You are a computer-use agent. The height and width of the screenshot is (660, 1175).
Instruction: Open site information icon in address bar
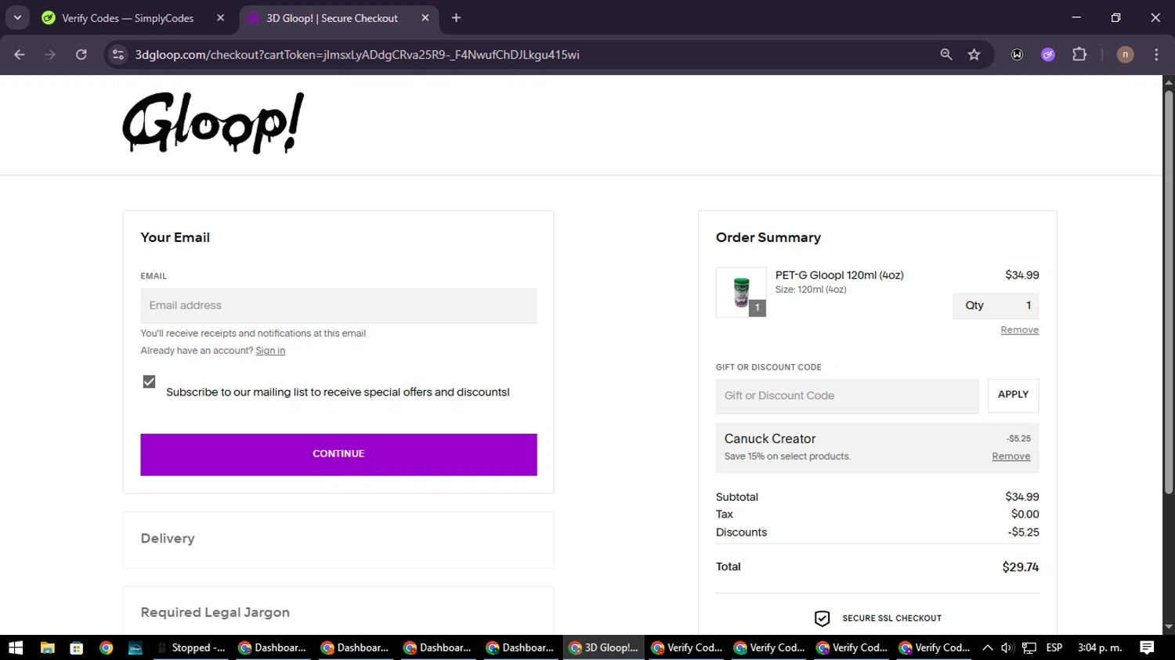point(118,55)
